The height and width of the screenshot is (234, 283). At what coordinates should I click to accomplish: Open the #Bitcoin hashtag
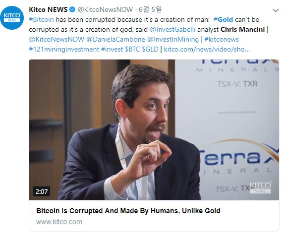(x=41, y=19)
